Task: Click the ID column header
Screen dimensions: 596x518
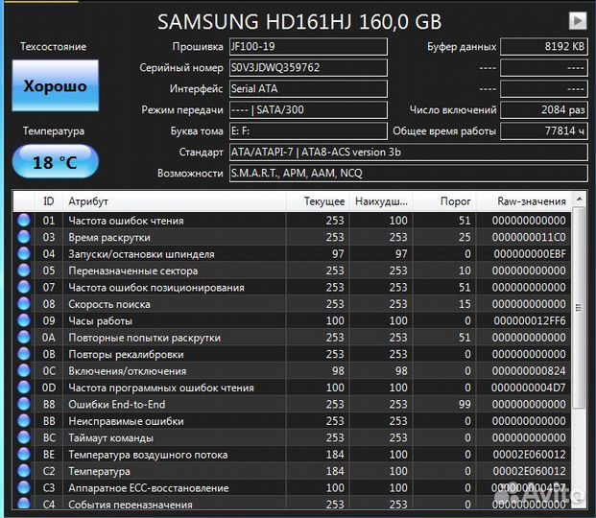Action: pyautogui.click(x=49, y=201)
